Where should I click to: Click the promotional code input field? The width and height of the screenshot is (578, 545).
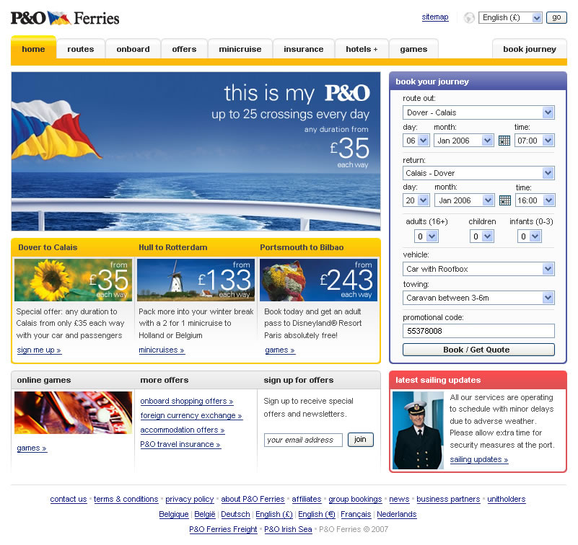[x=478, y=331]
